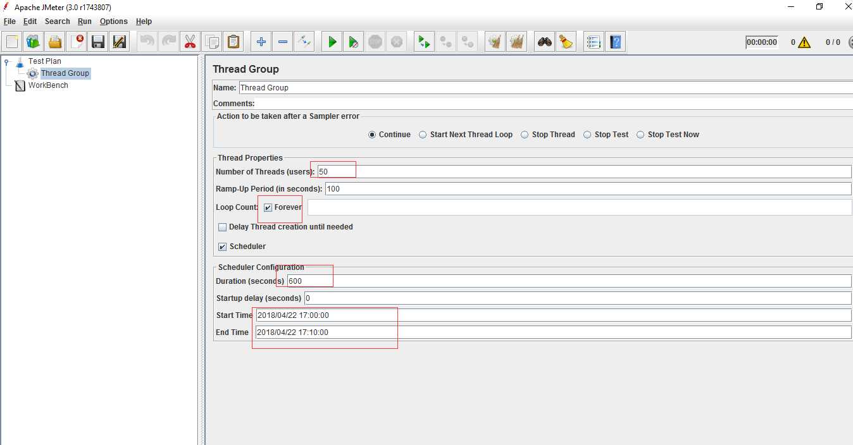Select Test Plan in the tree
Screen dimensions: 853x445
click(44, 61)
